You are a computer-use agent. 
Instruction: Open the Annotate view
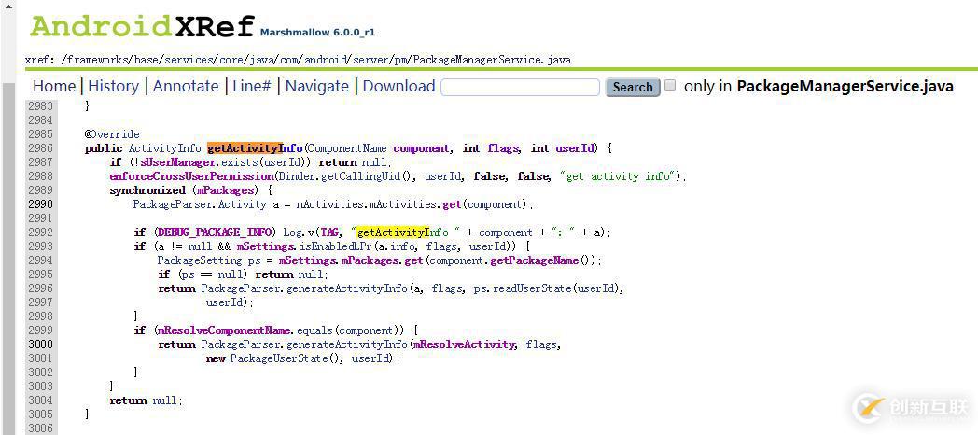tap(186, 86)
